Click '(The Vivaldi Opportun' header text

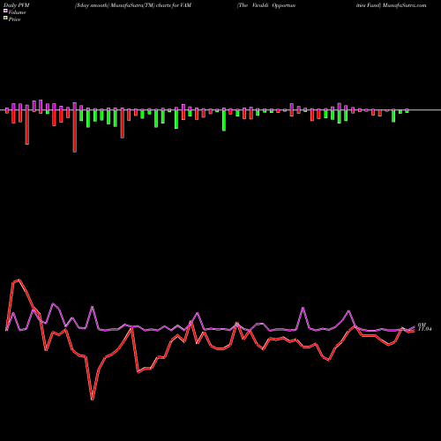[x=266, y=5]
